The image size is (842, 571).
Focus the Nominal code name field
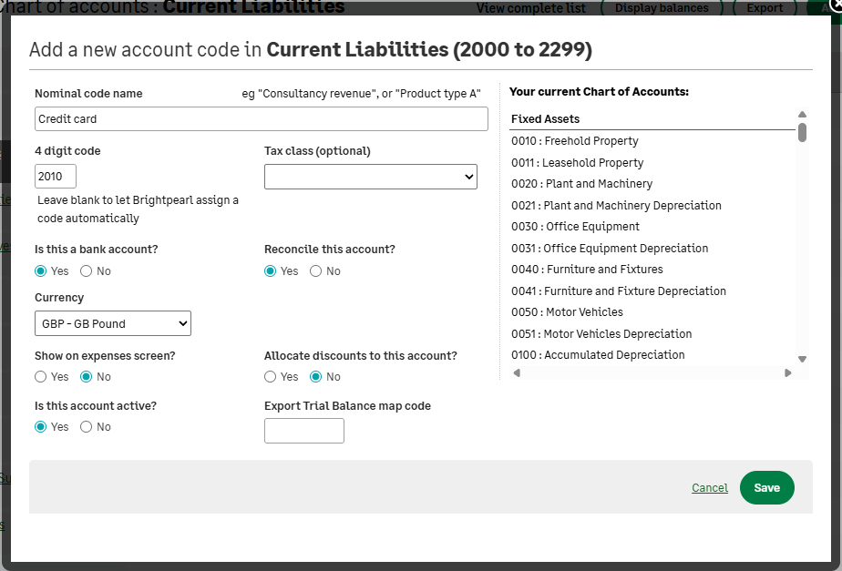coord(262,118)
